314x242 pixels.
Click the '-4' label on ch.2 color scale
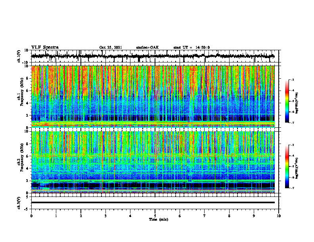pyautogui.click(x=293, y=156)
